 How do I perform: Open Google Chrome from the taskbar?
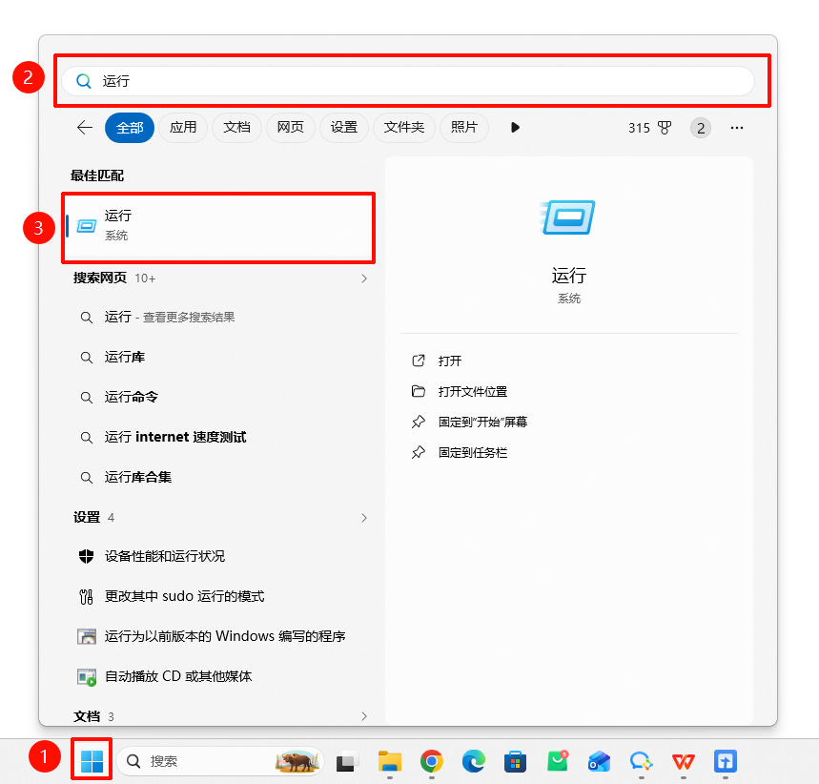432,761
